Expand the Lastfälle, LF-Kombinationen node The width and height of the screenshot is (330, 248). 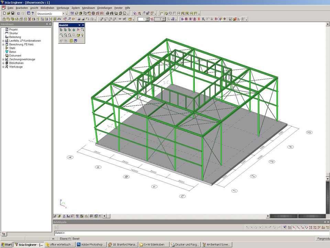tap(3, 41)
